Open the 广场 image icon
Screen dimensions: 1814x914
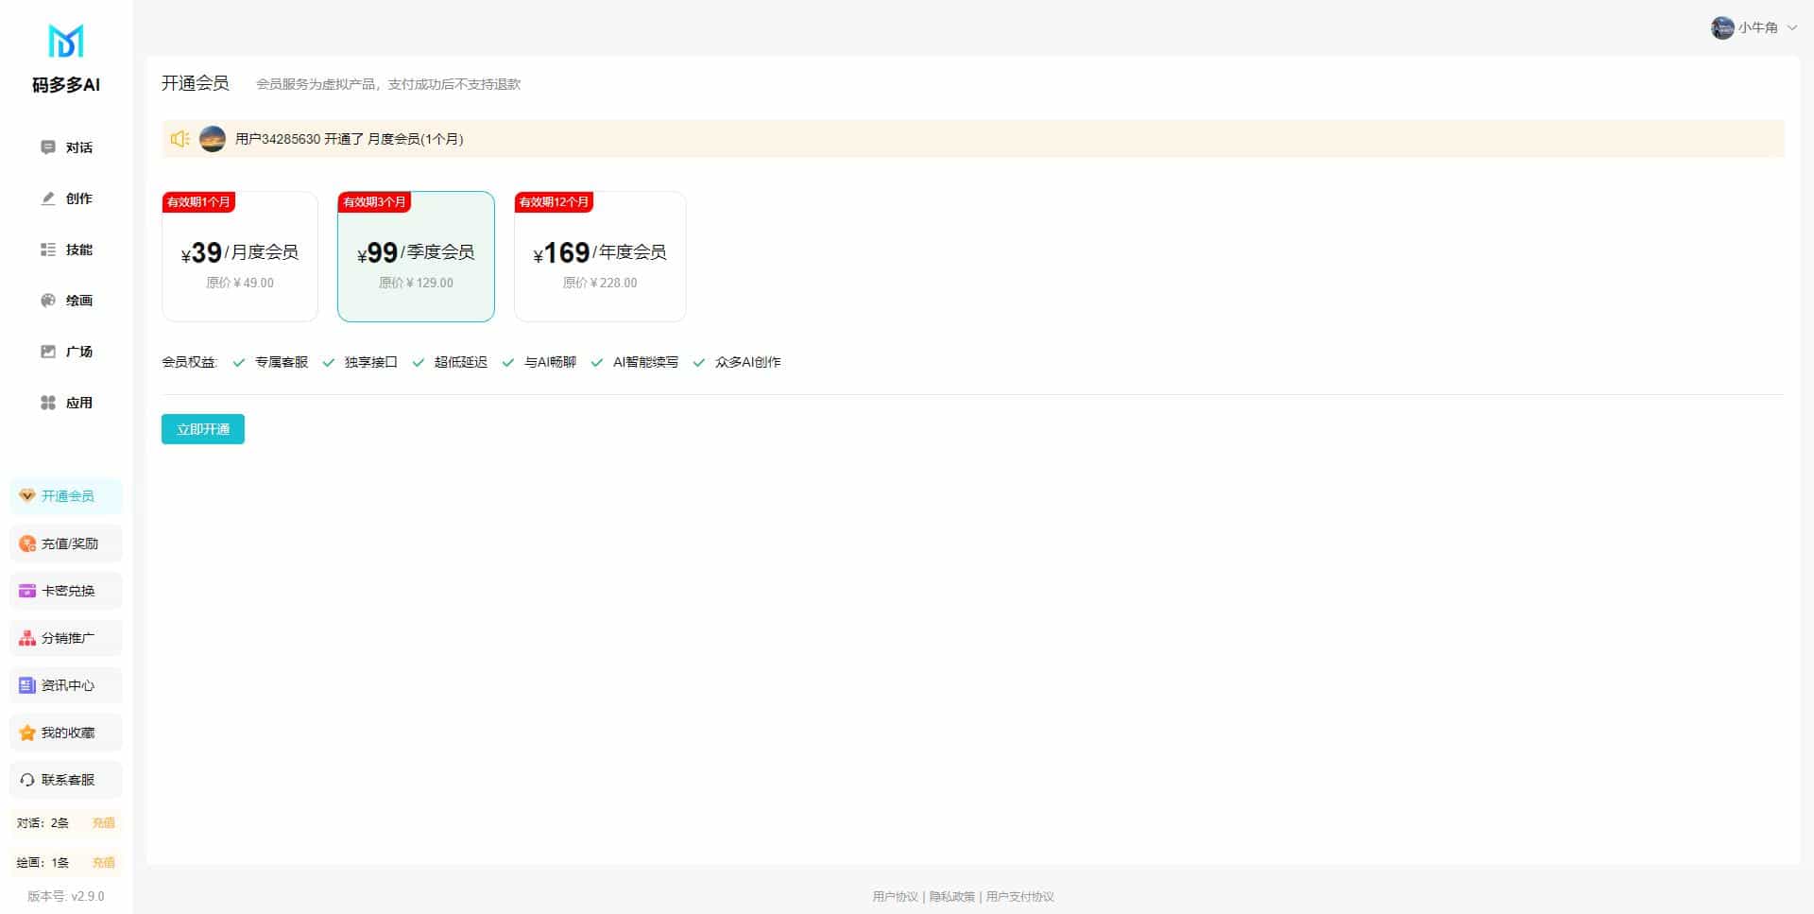[48, 352]
